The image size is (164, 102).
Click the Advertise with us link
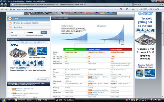pos(43,79)
